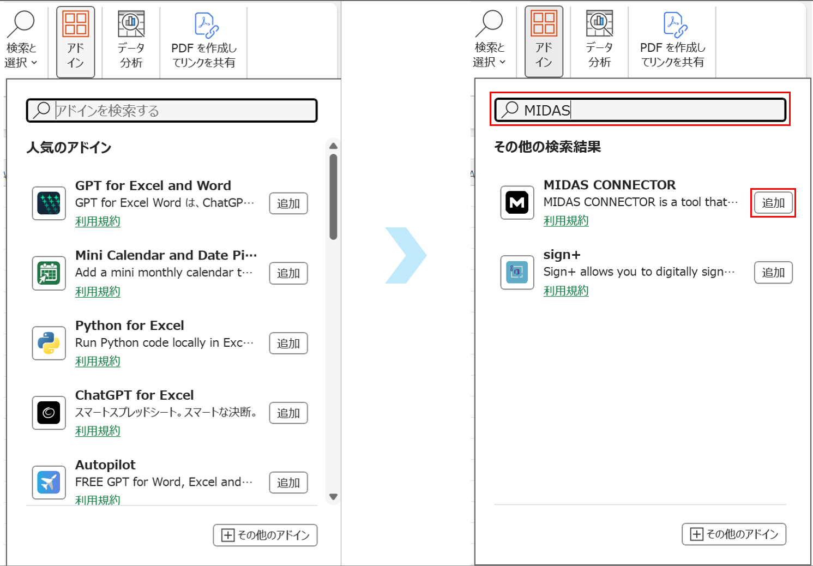Open 利用規約 link for GPT for Excel

pyautogui.click(x=98, y=221)
